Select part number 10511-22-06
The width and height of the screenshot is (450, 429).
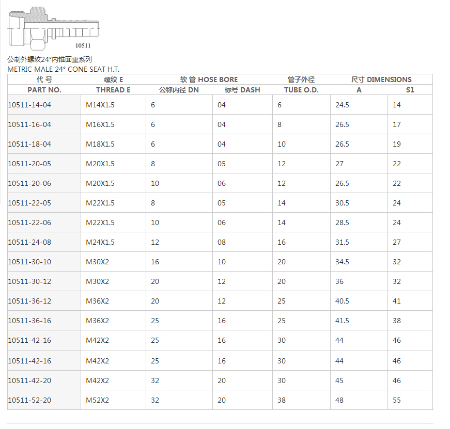[29, 223]
